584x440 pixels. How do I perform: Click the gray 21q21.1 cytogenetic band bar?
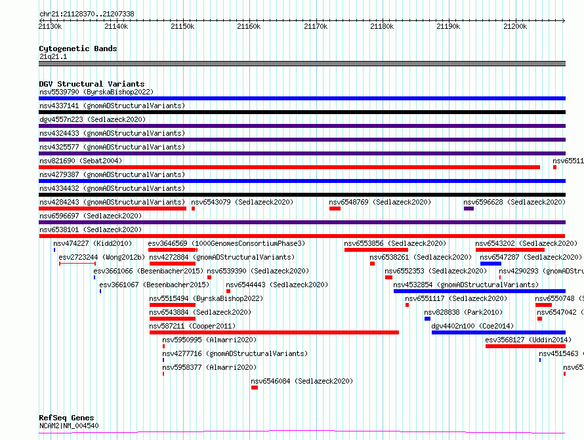pos(302,64)
